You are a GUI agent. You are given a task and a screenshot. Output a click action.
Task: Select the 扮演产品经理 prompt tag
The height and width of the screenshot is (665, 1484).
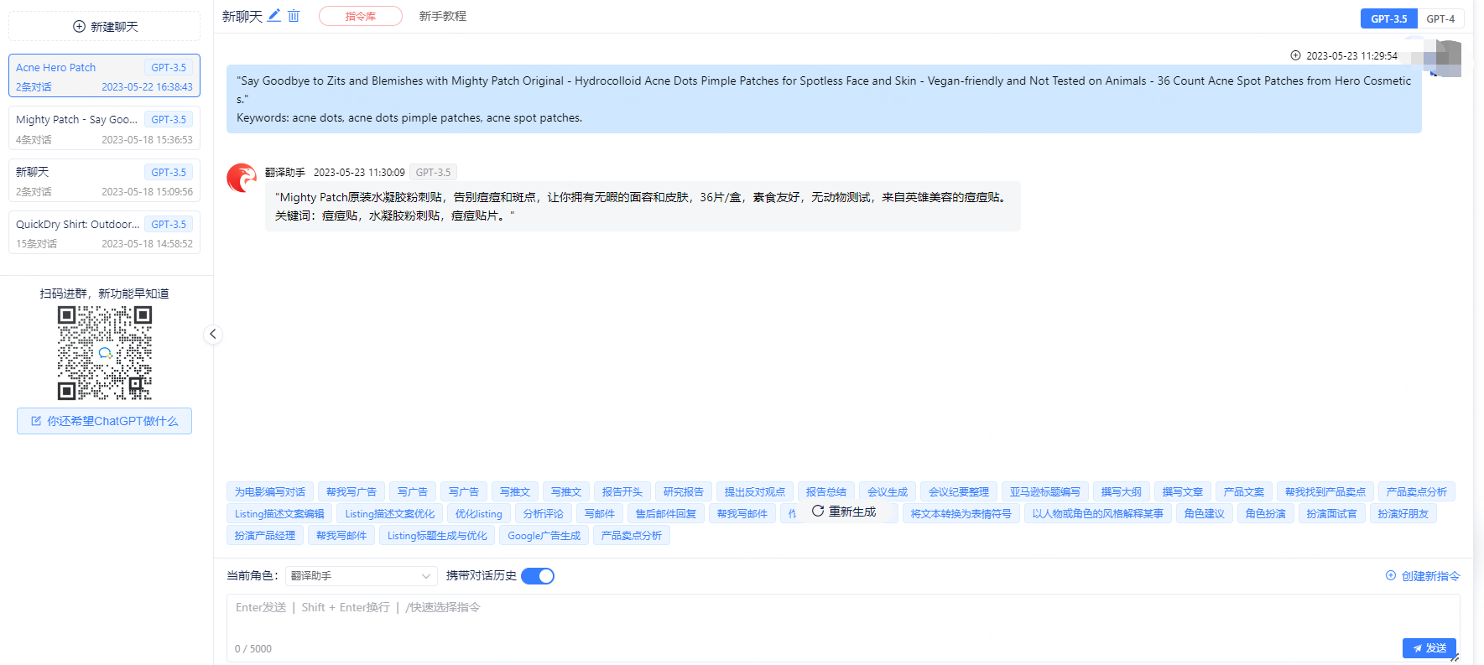[x=265, y=535]
